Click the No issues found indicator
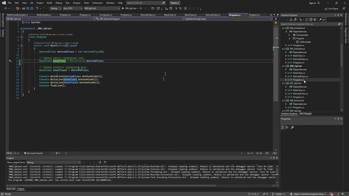Viewport: 349px width, 196px height. [x=33, y=153]
